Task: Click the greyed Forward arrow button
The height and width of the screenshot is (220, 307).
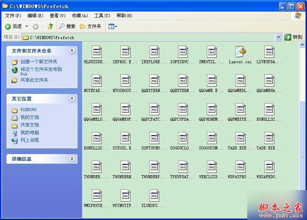Action: [35, 26]
